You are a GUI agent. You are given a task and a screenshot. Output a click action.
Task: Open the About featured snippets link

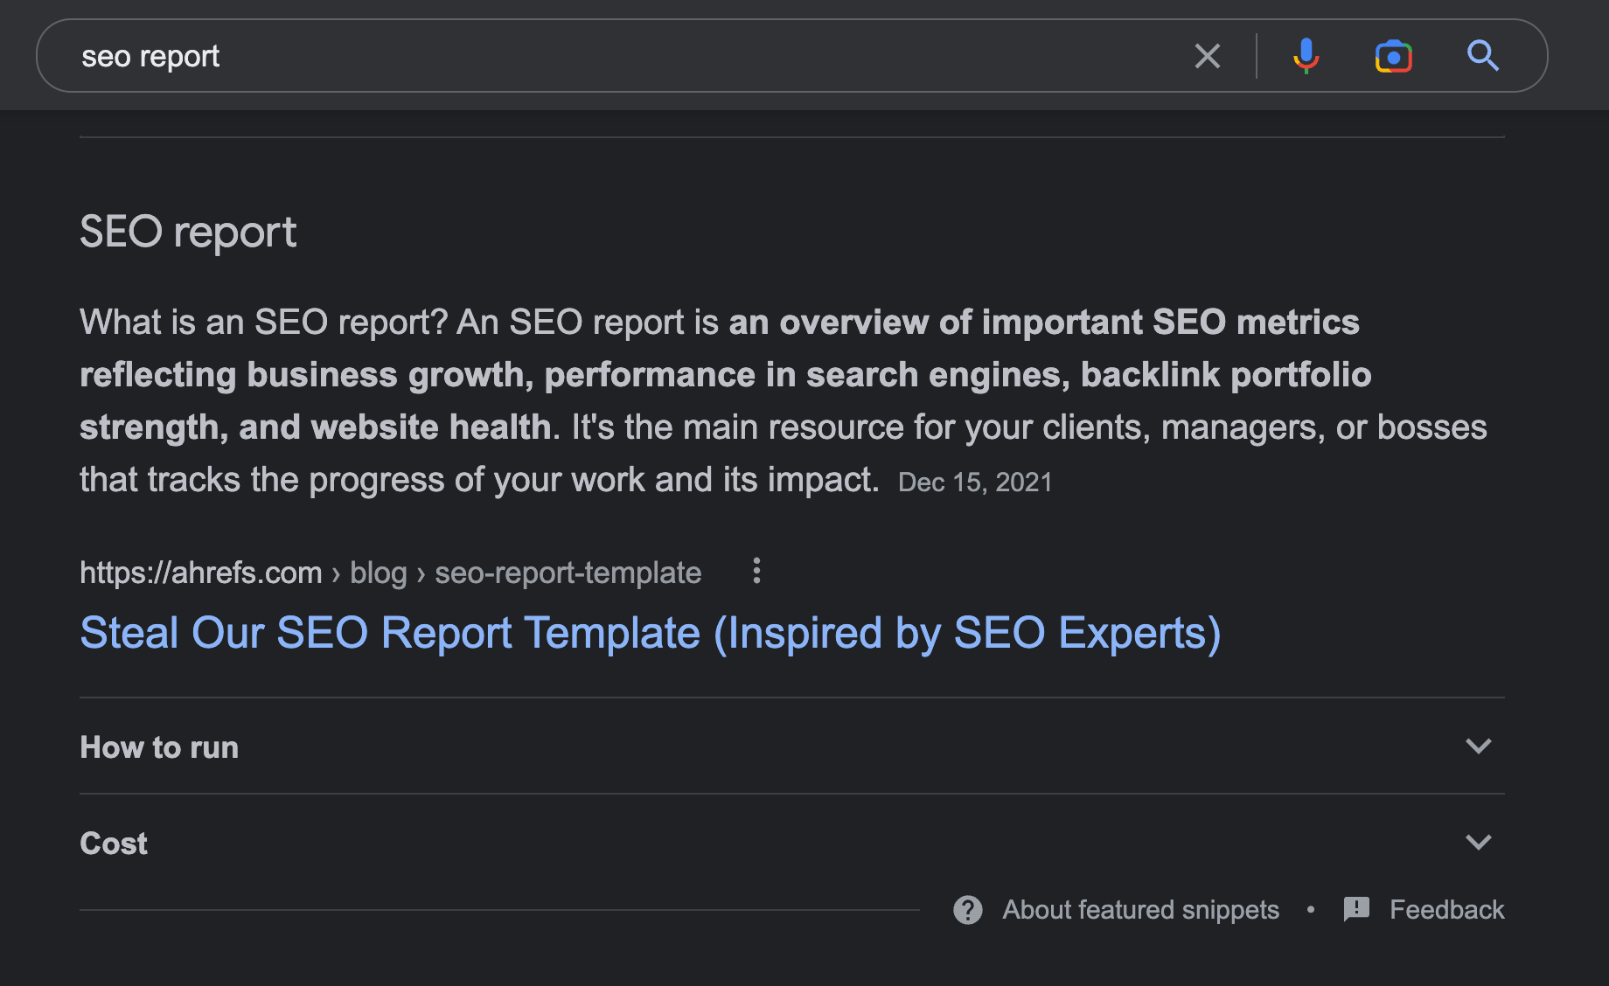(x=1140, y=910)
